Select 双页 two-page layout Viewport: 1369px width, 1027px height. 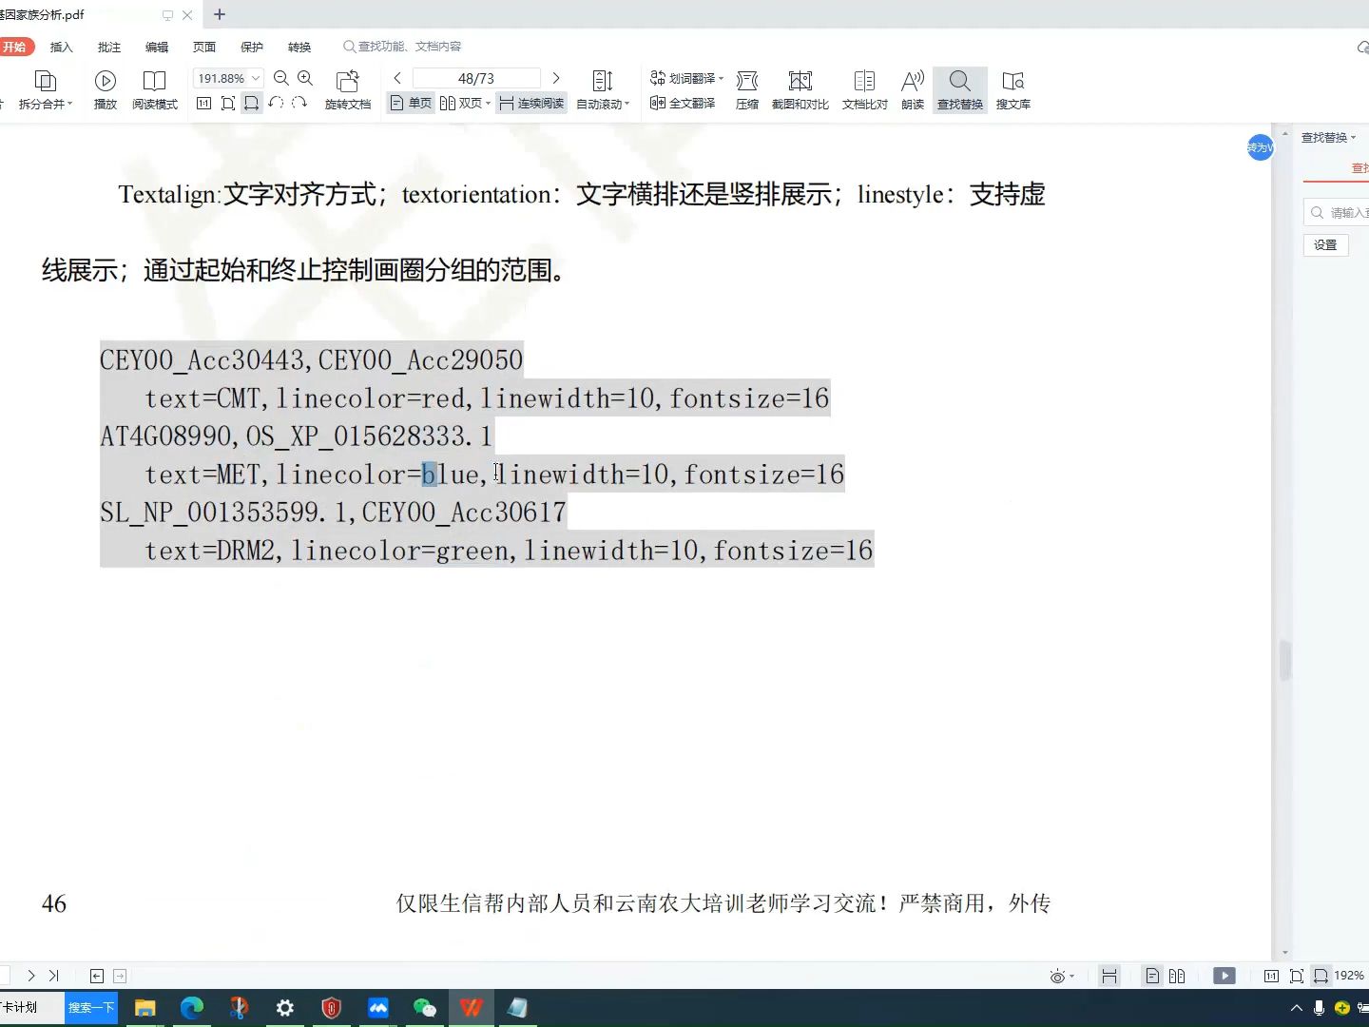tap(461, 103)
